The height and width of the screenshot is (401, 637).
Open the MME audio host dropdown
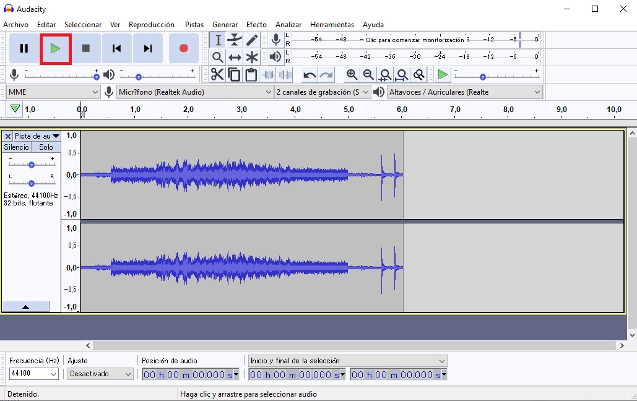coord(53,92)
